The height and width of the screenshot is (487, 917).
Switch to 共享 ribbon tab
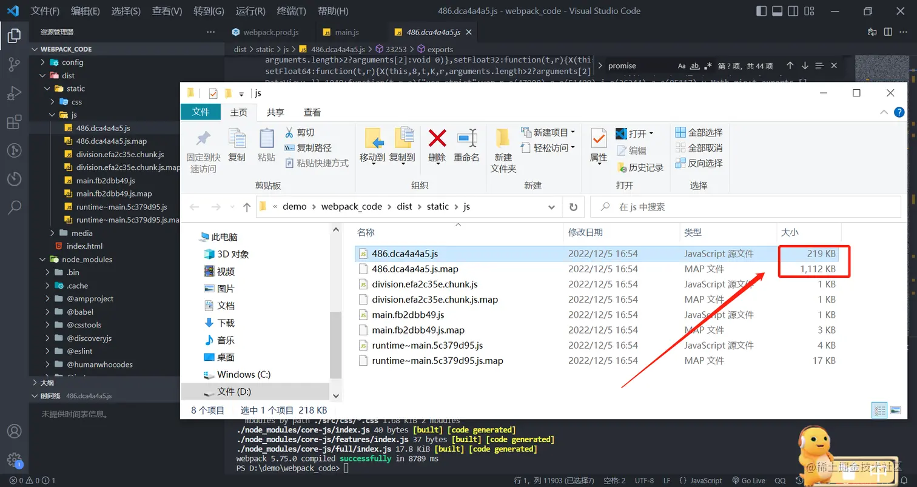[x=275, y=112]
